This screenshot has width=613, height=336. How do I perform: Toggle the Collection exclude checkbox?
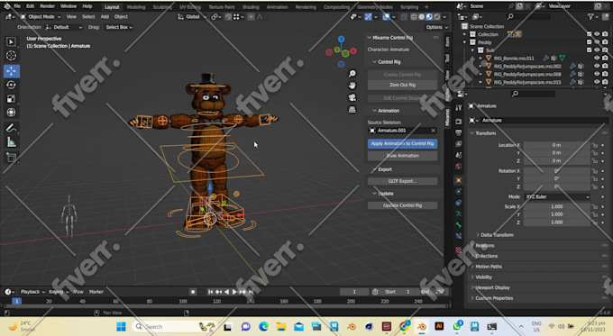click(x=590, y=34)
